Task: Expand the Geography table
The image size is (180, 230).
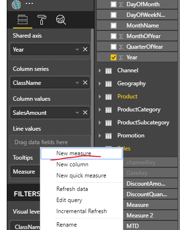Action: click(x=100, y=83)
